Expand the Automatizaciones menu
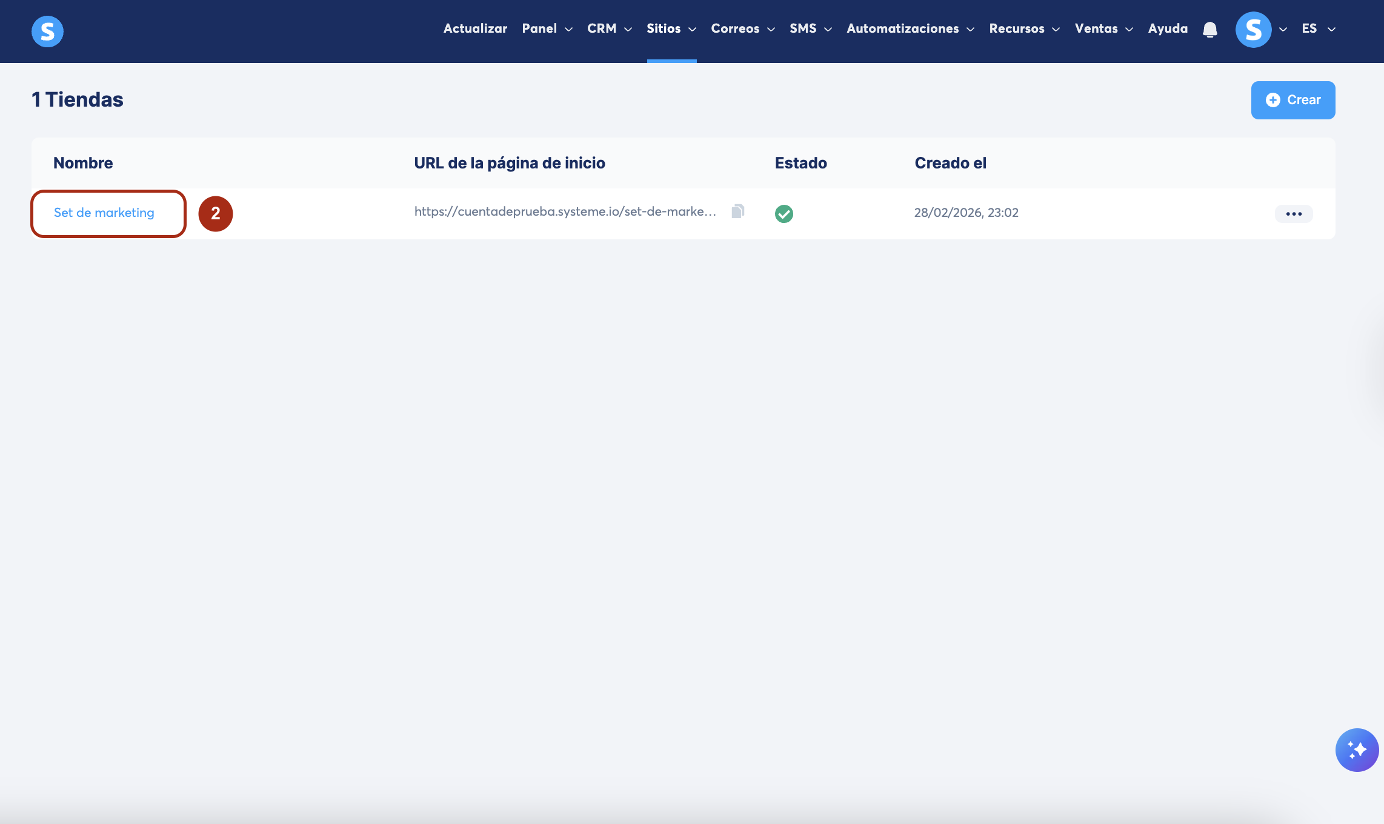Image resolution: width=1384 pixels, height=824 pixels. (x=910, y=28)
